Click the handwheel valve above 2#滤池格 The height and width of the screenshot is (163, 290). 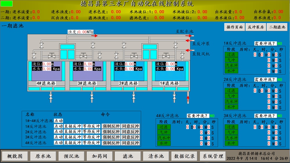[134, 55]
